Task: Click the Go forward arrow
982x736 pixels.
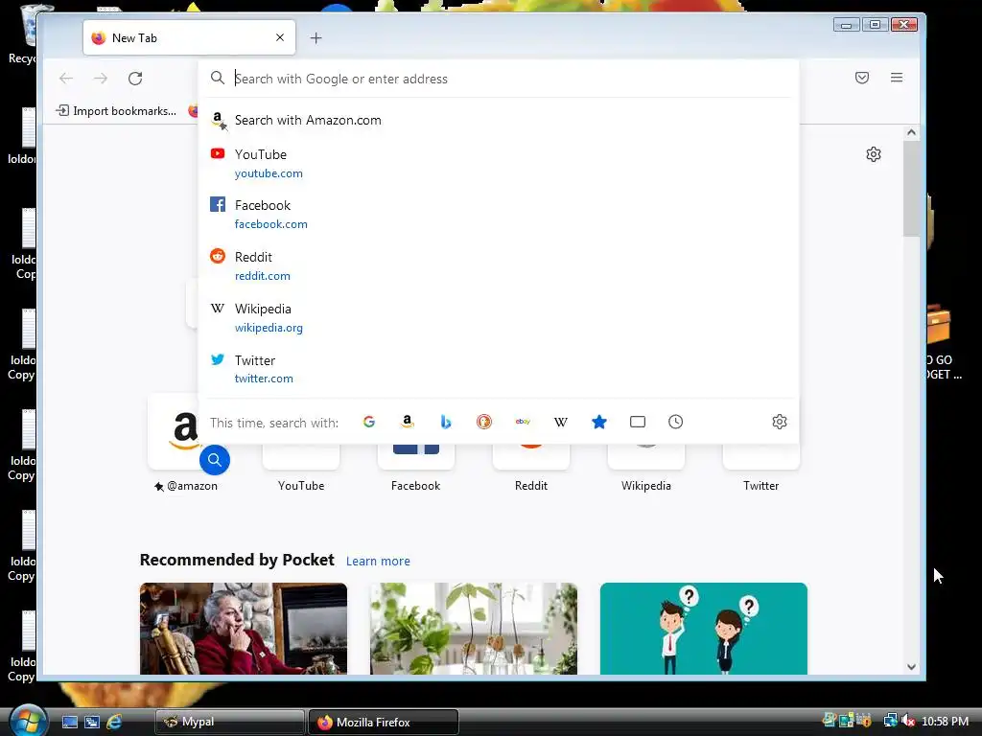Action: 100,79
